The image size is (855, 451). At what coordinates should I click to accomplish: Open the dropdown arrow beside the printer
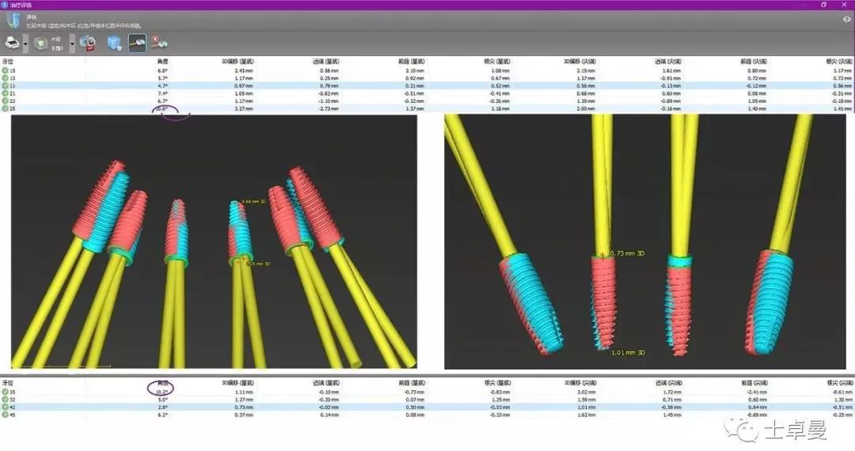[x=26, y=44]
